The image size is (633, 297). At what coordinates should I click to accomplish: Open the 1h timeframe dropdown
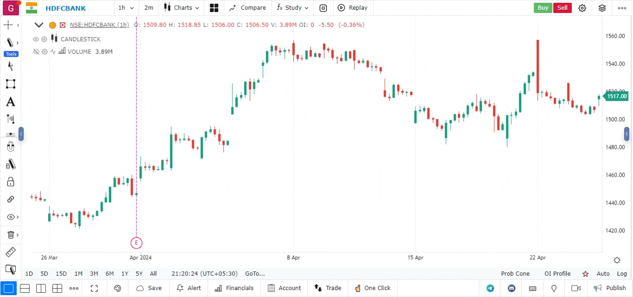click(126, 8)
